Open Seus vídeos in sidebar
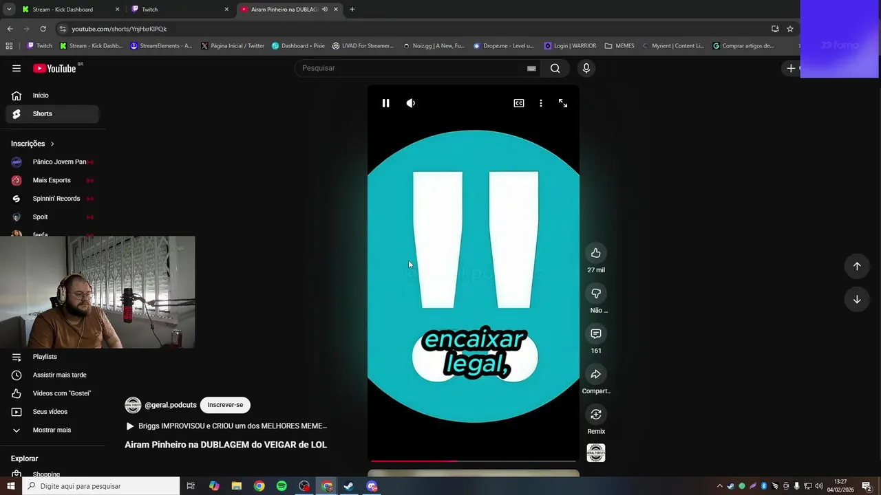The width and height of the screenshot is (881, 495). 52,412
